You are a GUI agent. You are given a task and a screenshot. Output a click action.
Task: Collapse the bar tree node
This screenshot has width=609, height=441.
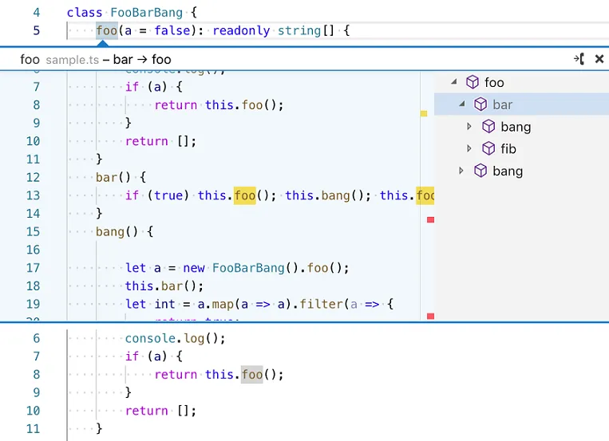[462, 104]
